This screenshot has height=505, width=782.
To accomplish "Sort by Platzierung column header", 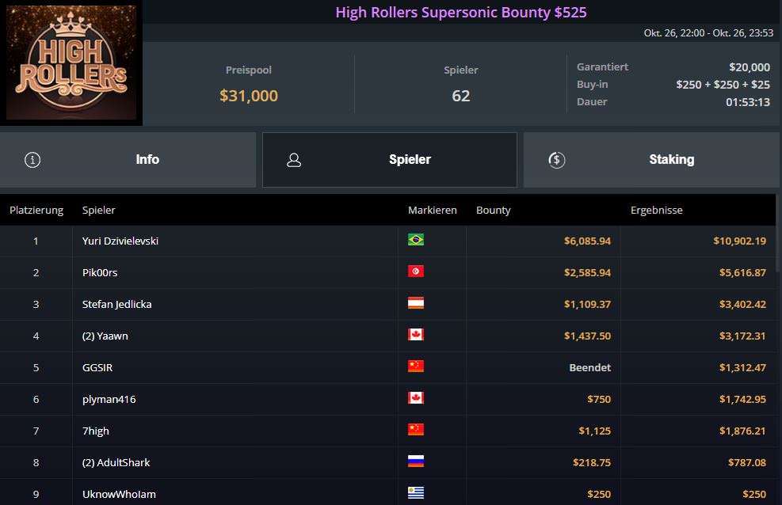I will pos(36,211).
